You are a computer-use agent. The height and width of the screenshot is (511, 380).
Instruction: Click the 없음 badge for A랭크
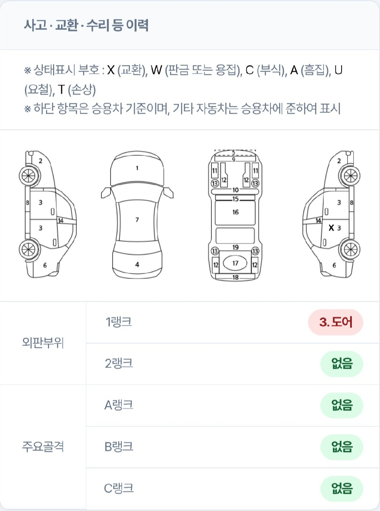point(342,406)
